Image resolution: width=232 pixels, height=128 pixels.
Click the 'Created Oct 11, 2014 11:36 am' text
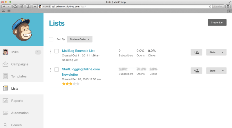[81, 56]
